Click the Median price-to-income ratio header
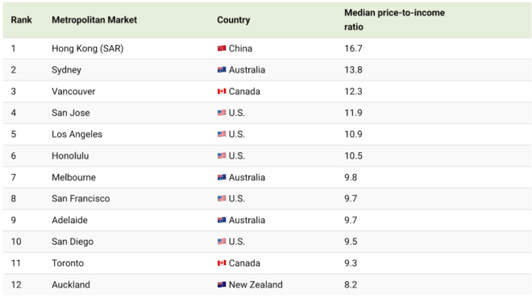 (394, 19)
